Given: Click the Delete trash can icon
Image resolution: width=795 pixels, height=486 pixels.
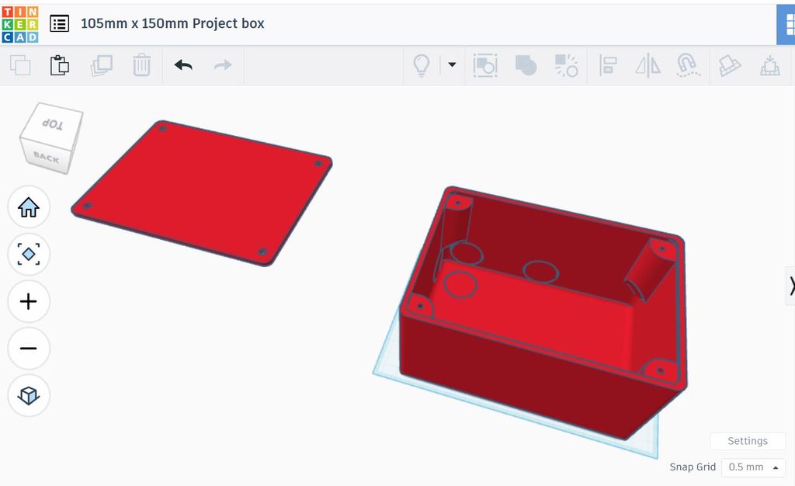Looking at the screenshot, I should click(x=141, y=65).
